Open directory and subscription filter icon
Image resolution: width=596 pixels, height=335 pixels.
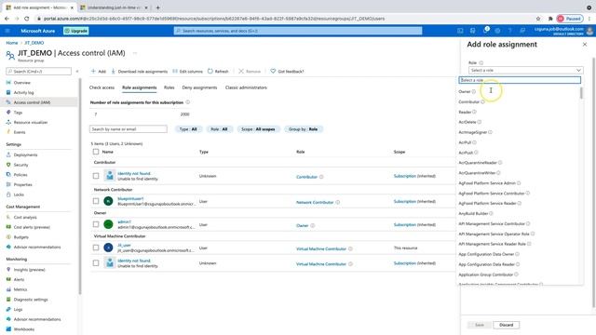[x=472, y=31]
